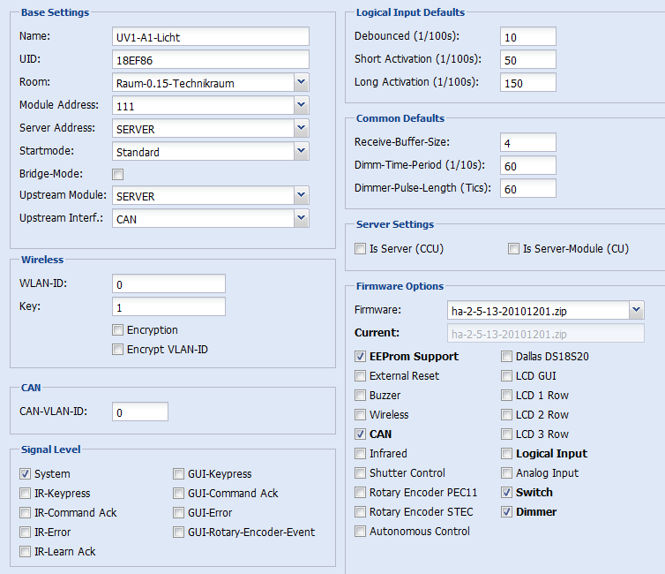The image size is (665, 574).
Task: Open the Room dropdown arrow
Action: pyautogui.click(x=301, y=82)
